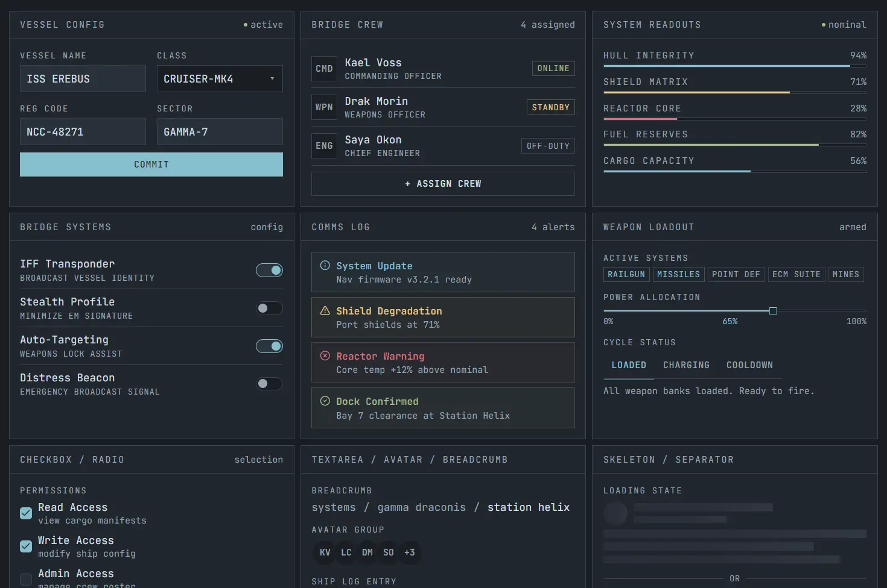The height and width of the screenshot is (588, 887).
Task: Enable the Stealth Profile toggle
Action: 269,308
